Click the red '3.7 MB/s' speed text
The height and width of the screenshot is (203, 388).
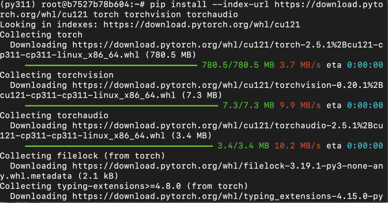pyautogui.click(x=300, y=65)
